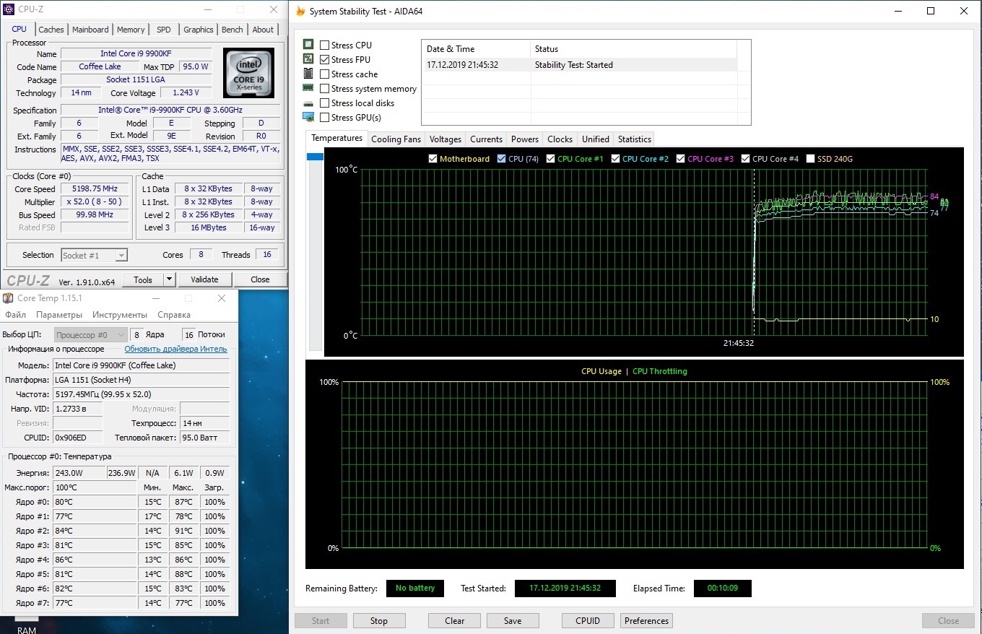This screenshot has width=982, height=634.
Task: Click the CPU-Z app icon in title bar
Action: click(8, 10)
